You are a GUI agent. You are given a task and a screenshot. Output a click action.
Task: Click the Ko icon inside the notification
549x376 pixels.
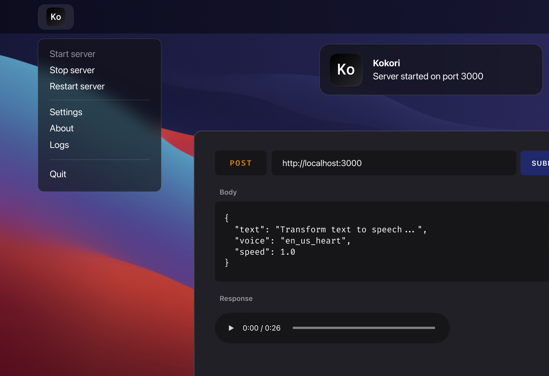(x=346, y=70)
